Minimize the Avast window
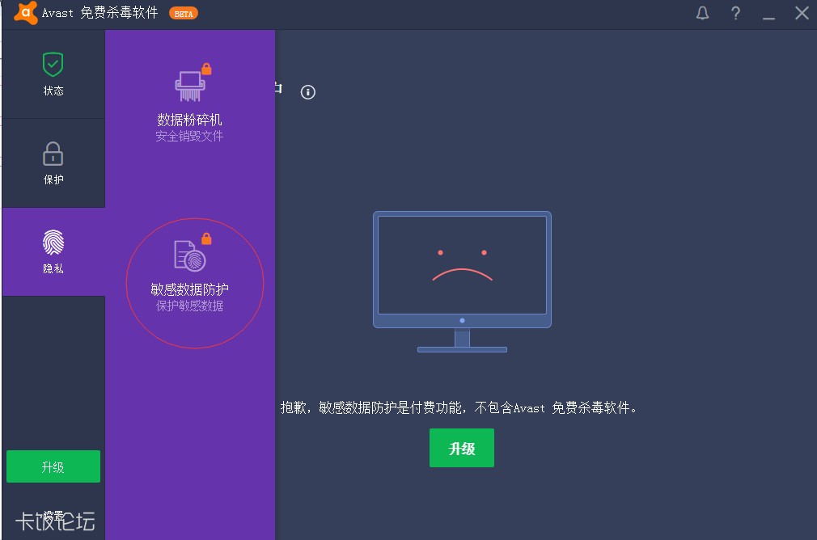The height and width of the screenshot is (540, 817). pyautogui.click(x=768, y=14)
